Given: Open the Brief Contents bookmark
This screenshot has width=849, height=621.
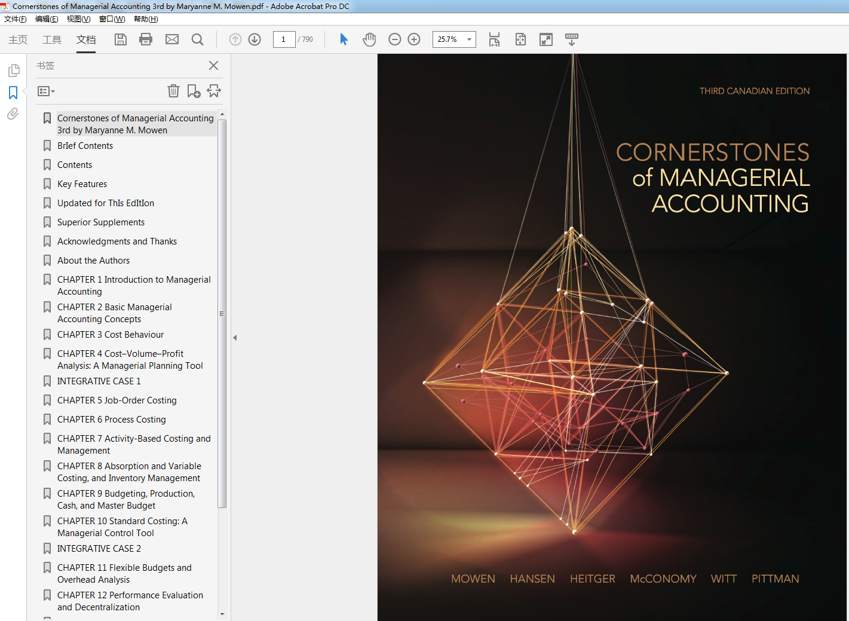Looking at the screenshot, I should tap(85, 146).
